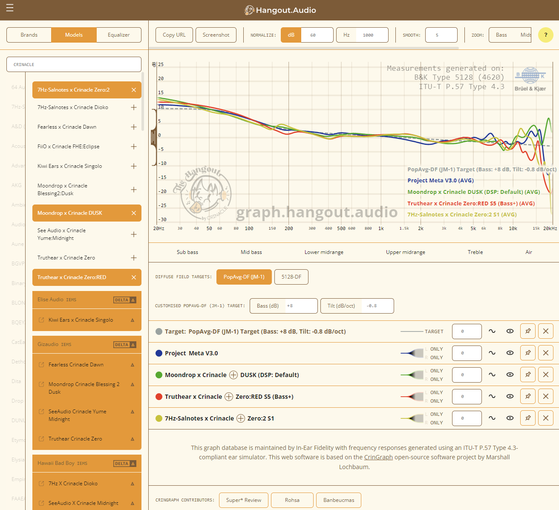Remove 7Hz-Salnotes x Crinacle Zero:2 from graph

coord(134,90)
